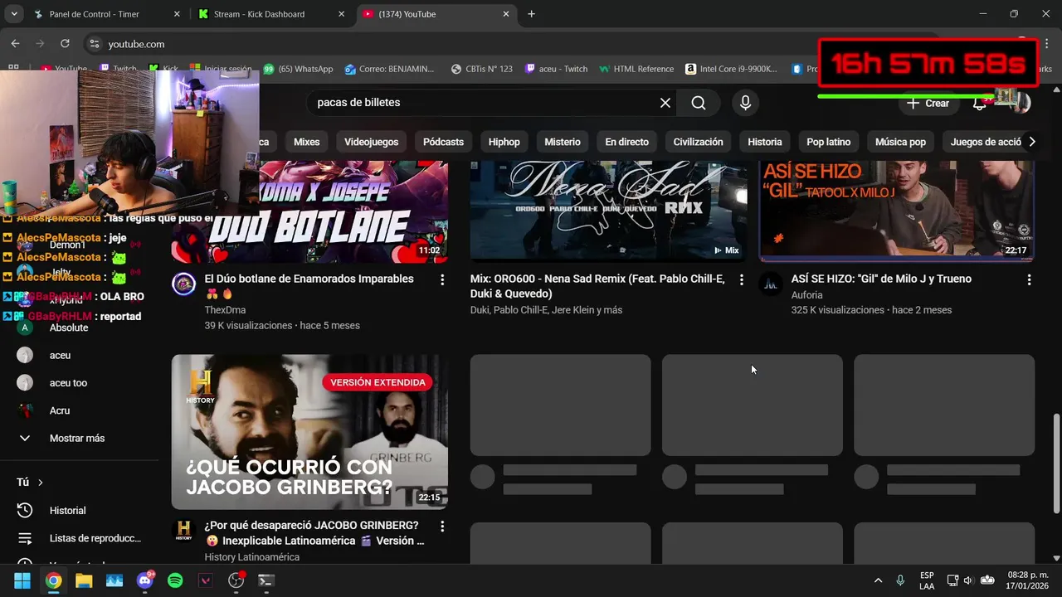
Task: Open the tab search dropdown chevron
Action: 13,14
